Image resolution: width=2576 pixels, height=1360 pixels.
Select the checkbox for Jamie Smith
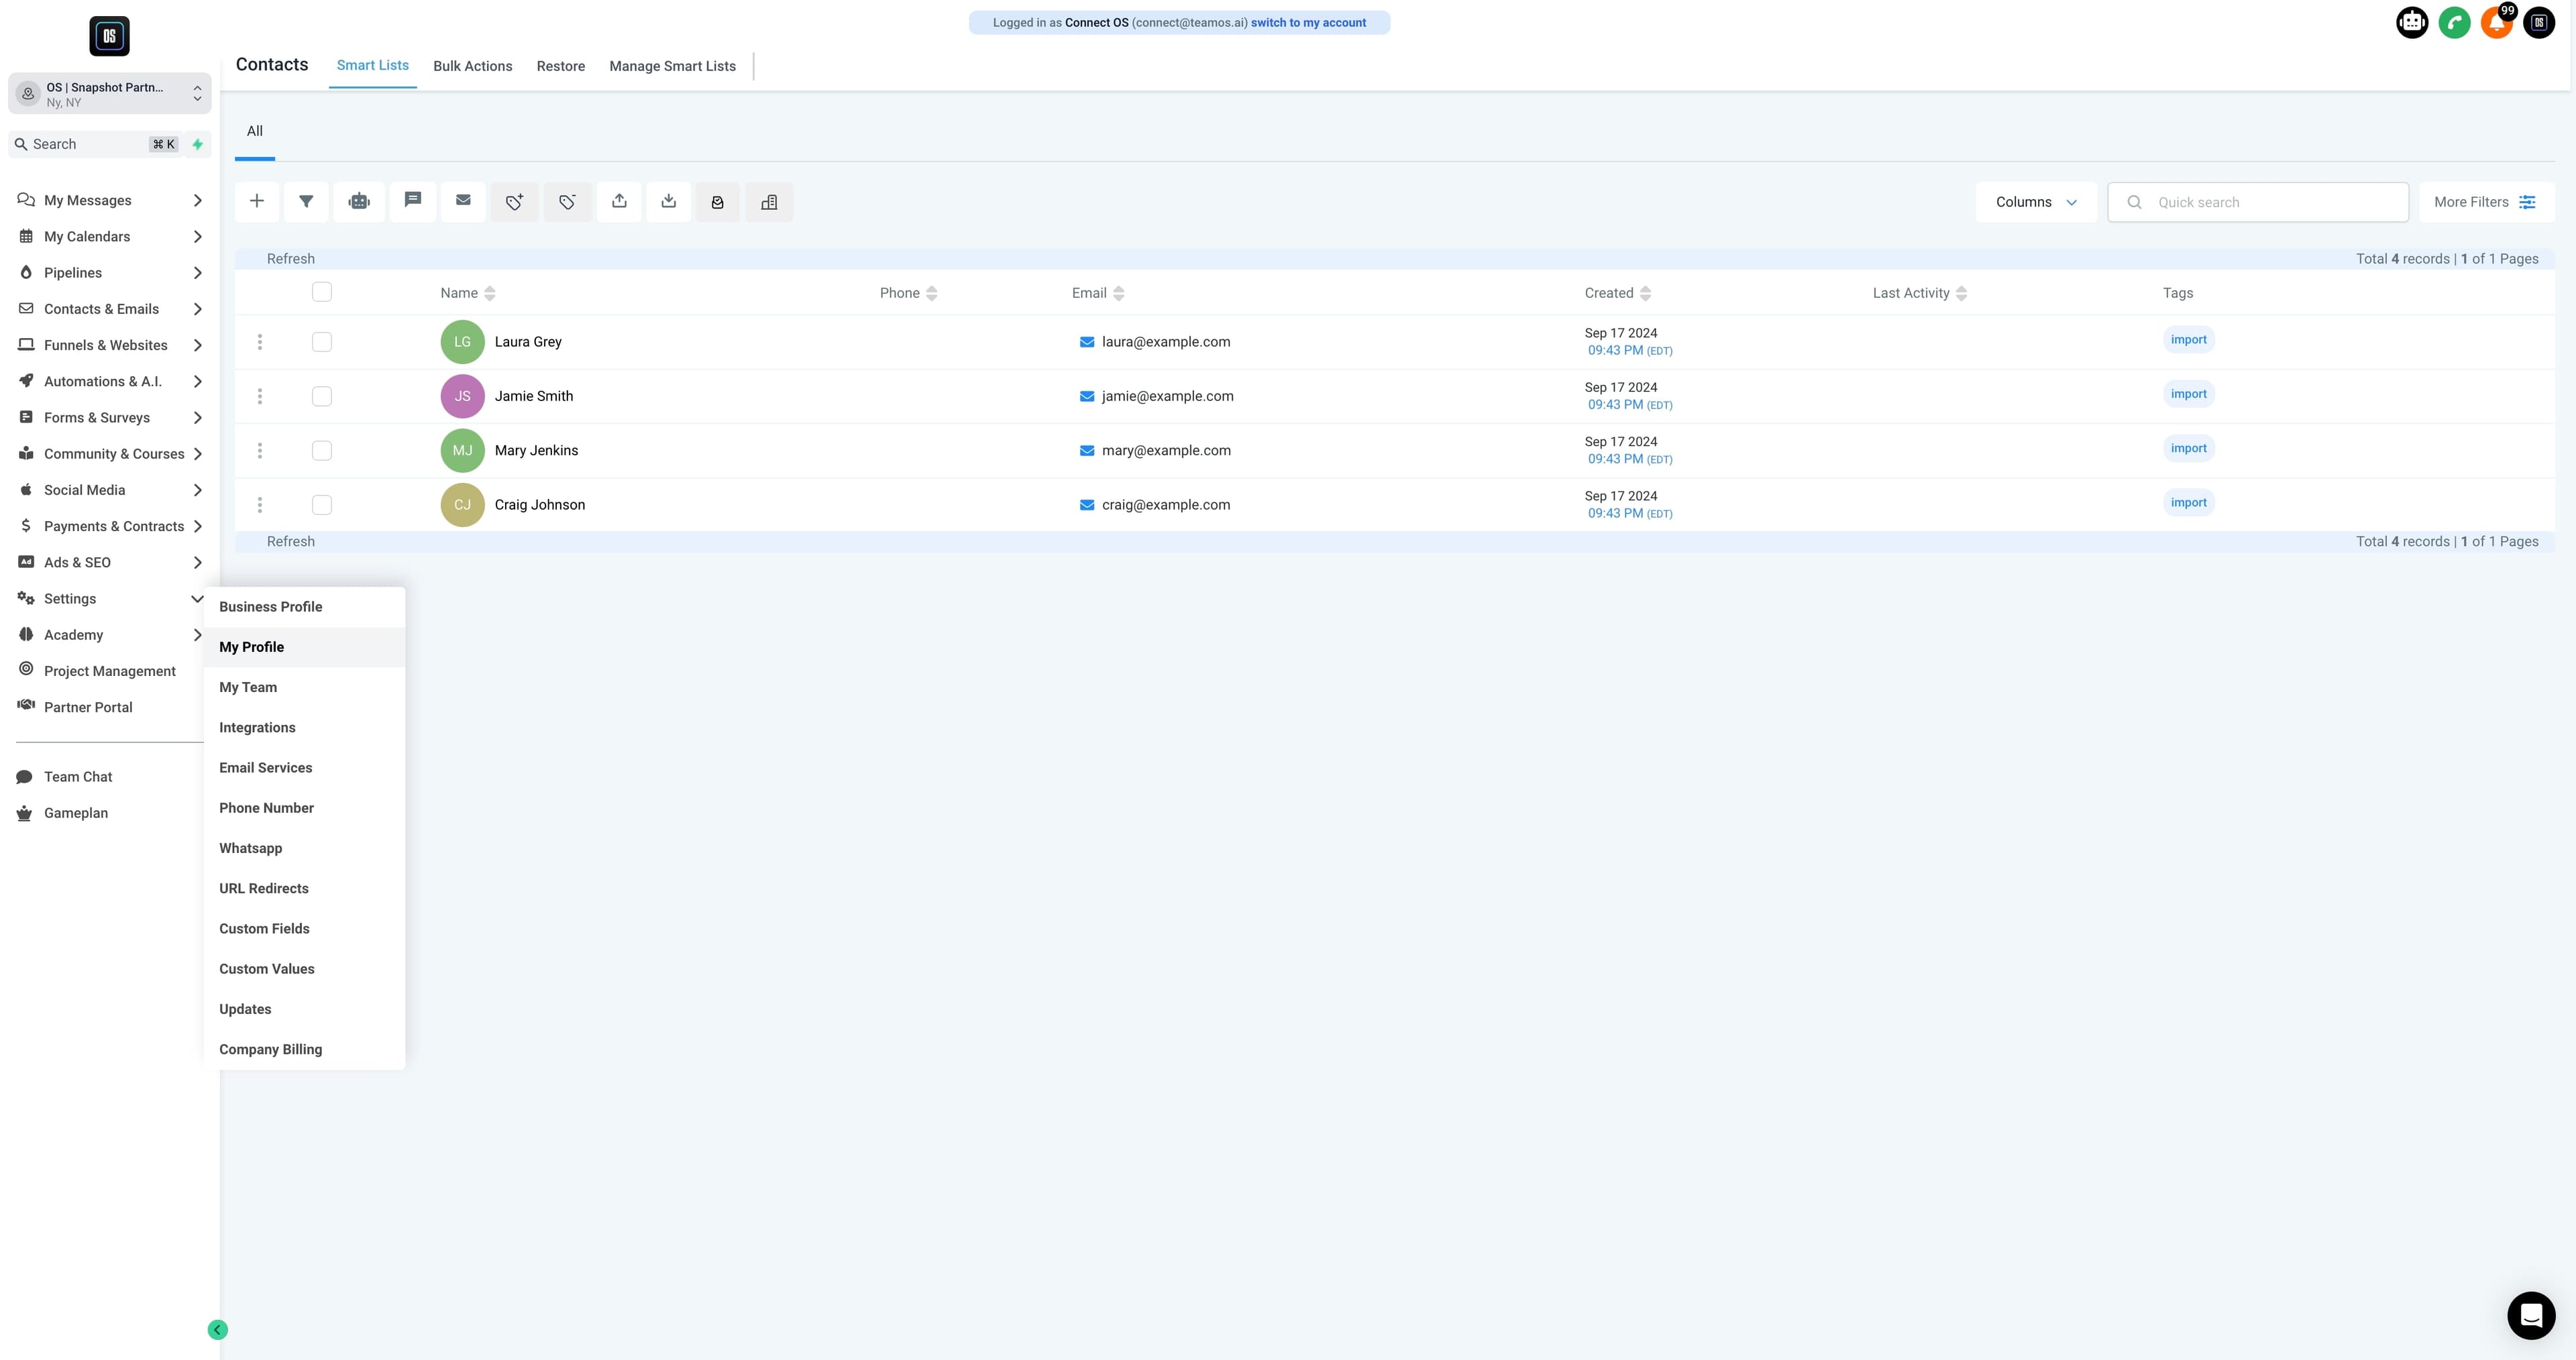point(321,396)
